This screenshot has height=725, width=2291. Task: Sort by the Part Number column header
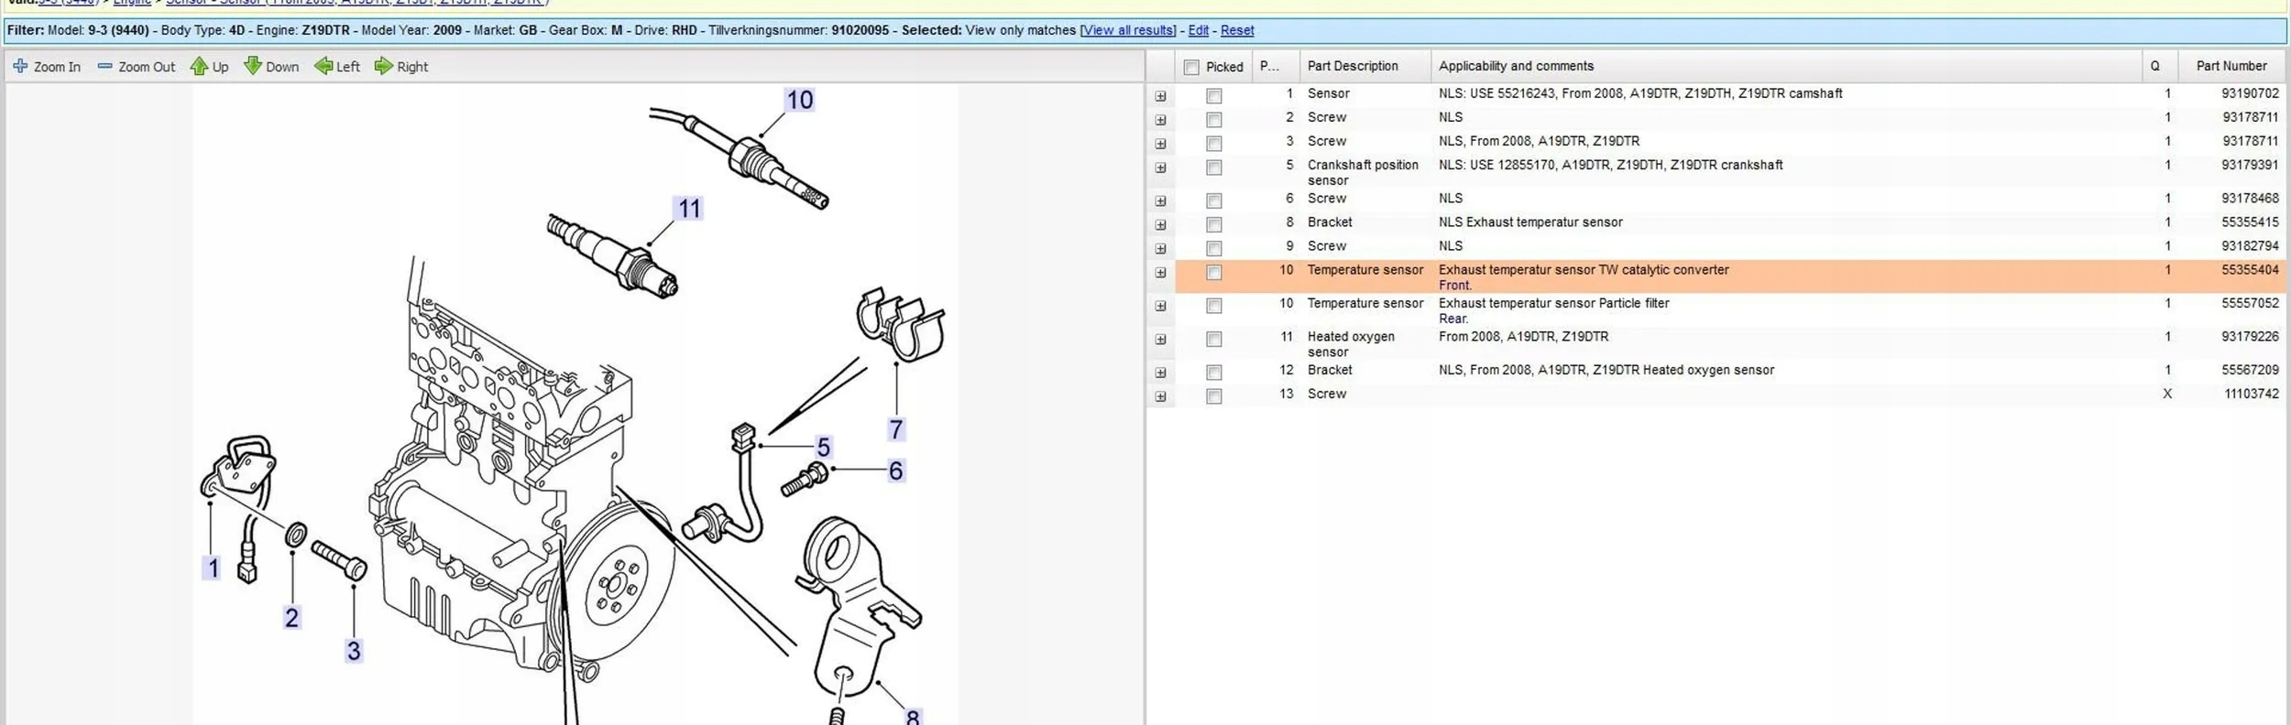click(x=2232, y=66)
